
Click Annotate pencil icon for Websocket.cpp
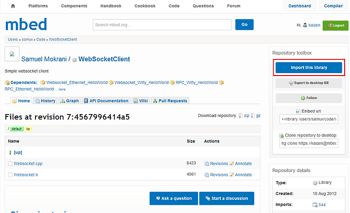tap(232, 164)
